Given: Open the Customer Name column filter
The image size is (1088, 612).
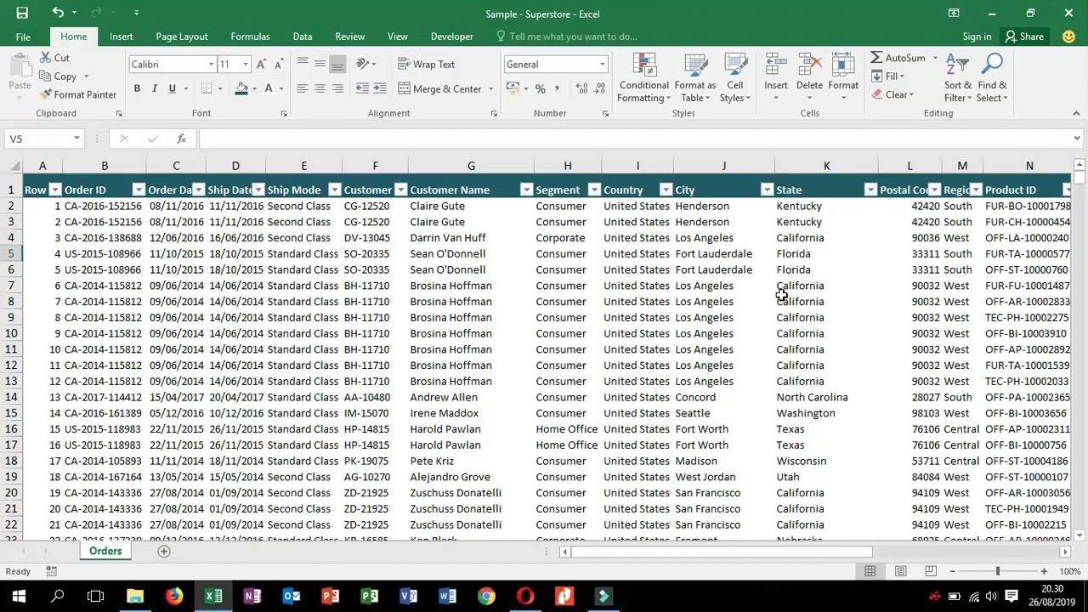Looking at the screenshot, I should pyautogui.click(x=526, y=190).
